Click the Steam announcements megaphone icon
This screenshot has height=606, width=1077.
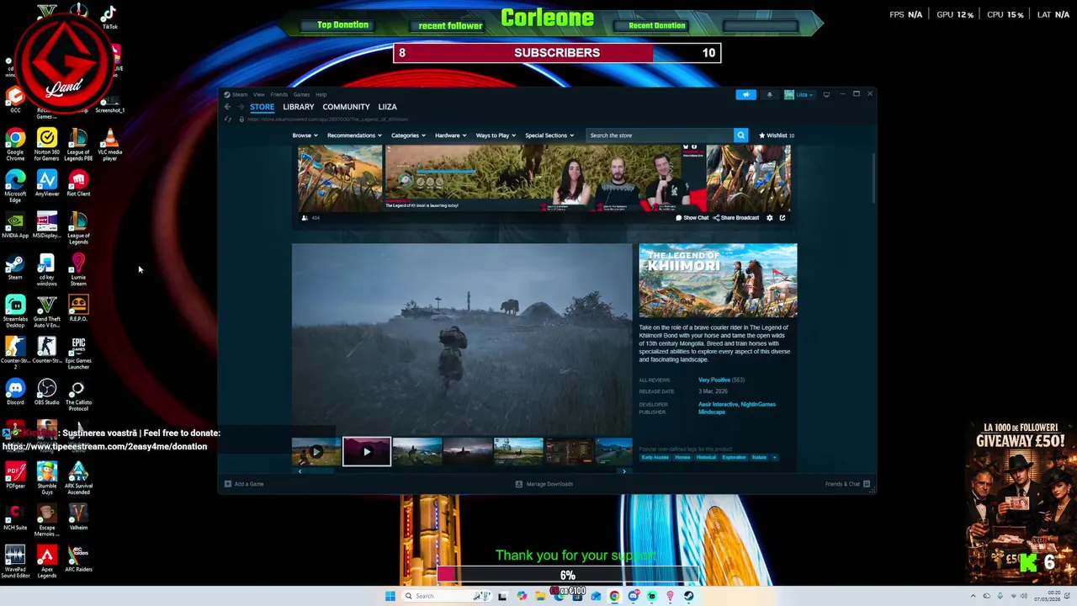pyautogui.click(x=745, y=94)
